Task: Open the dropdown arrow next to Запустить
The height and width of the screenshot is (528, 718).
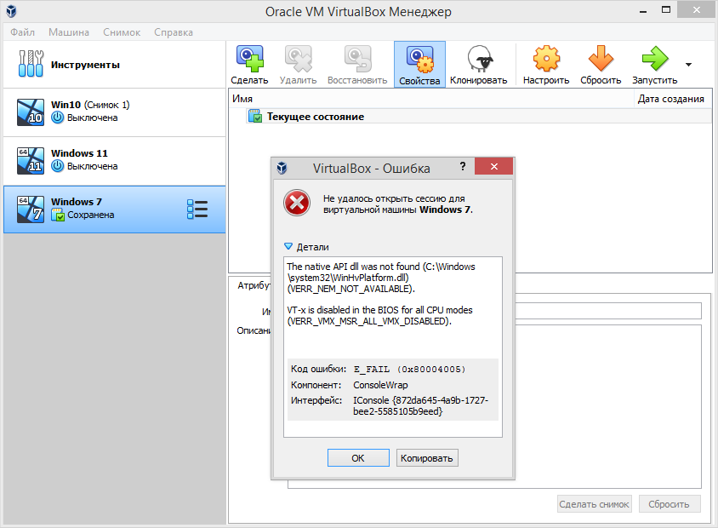Action: (x=688, y=65)
